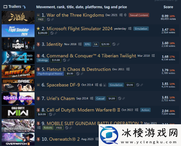Click link icon next to Command & Conquer price
Image resolution: width=181 pixels, height=146 pixels.
tap(68, 60)
